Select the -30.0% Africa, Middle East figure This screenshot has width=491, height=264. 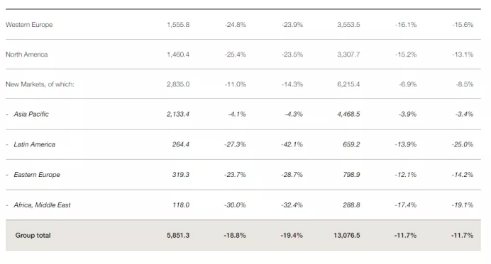235,205
